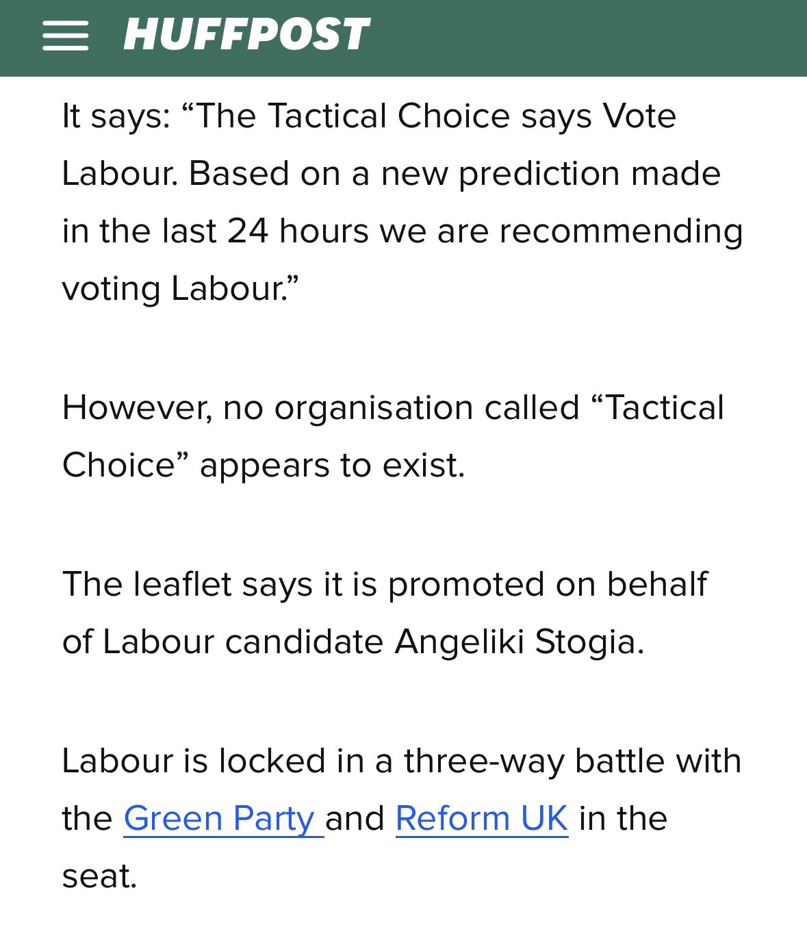
Task: Click the word "organisation"
Action: [x=374, y=408]
